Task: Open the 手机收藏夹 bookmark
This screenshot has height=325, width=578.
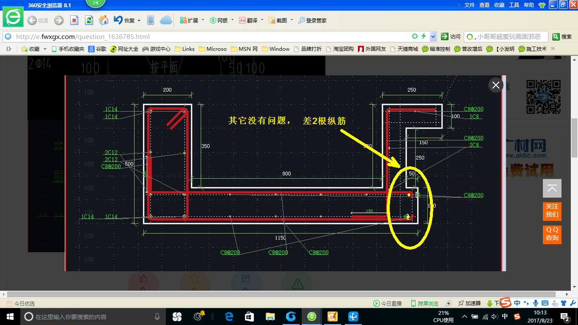Action: pos(68,49)
